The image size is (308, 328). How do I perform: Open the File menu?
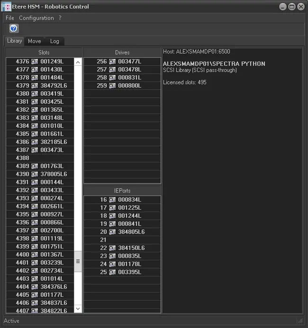tap(10, 18)
